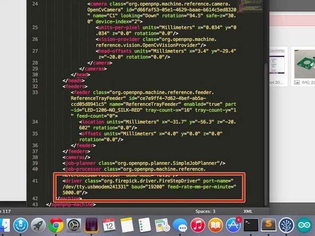The image size is (315, 236).
Task: Switch to Sublime Text via Dock icon
Action: click(269, 225)
